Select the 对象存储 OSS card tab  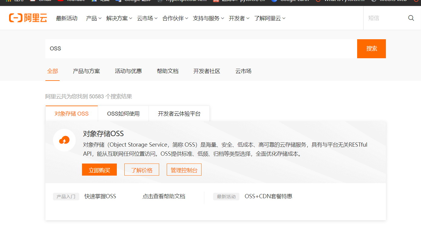tap(72, 114)
